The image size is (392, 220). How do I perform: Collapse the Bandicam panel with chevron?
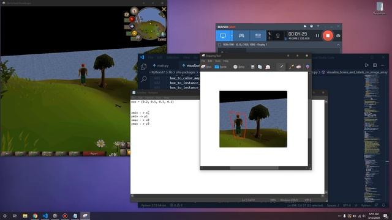pos(338,45)
